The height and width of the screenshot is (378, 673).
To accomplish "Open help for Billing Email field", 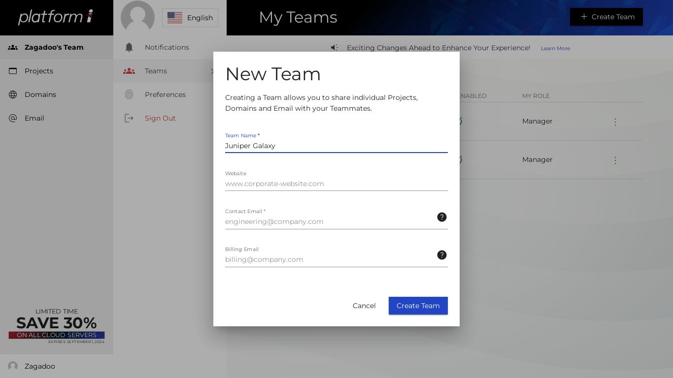I will [x=442, y=255].
